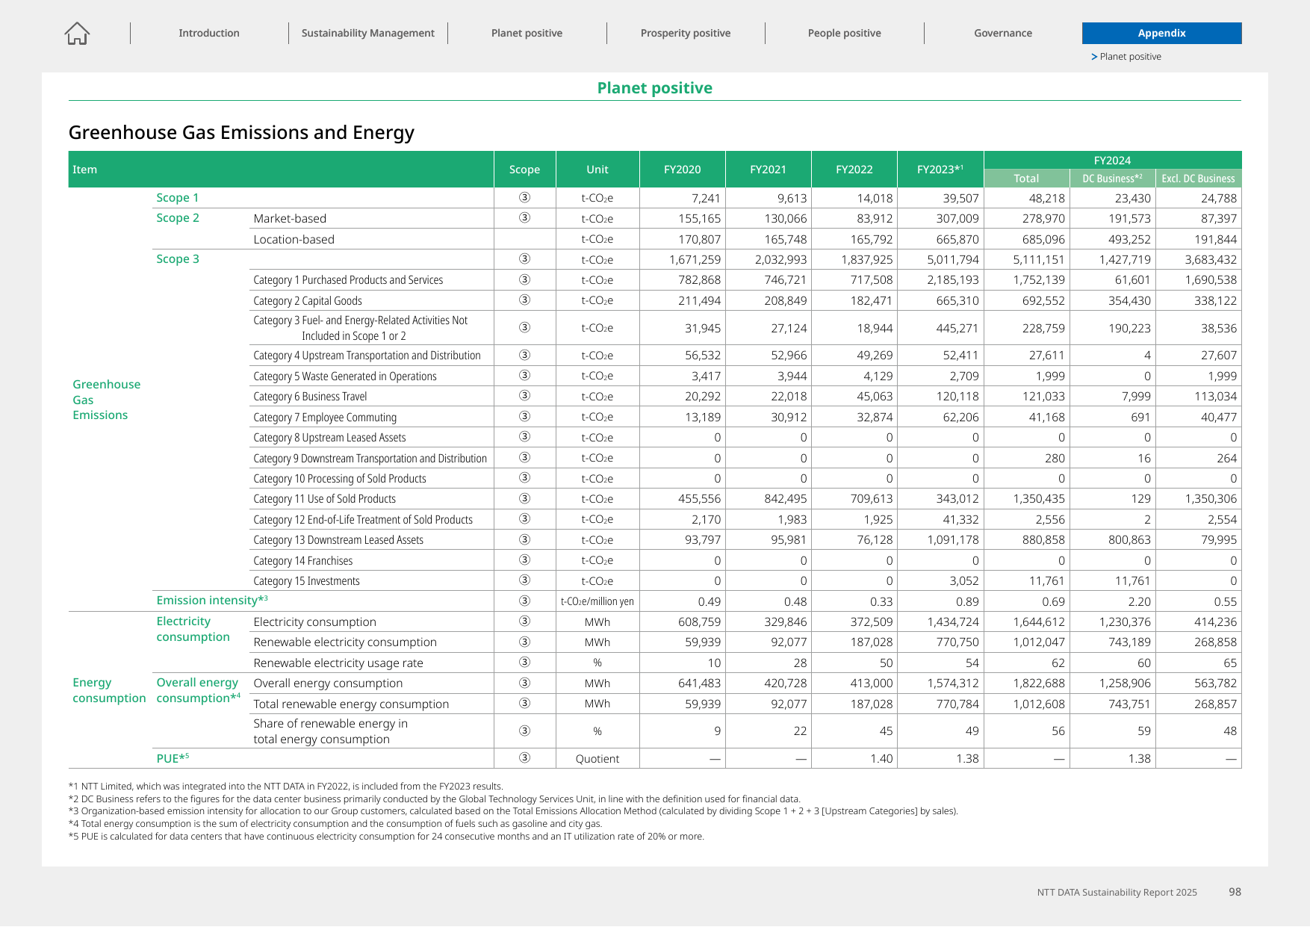Select the highlighted Appendix tab
This screenshot has height=927, width=1310.
[x=1161, y=33]
